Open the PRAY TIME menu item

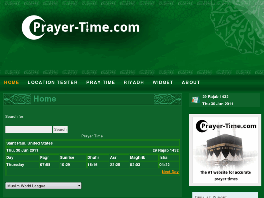101,82
